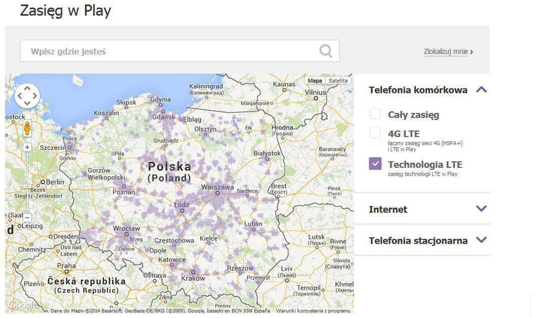Click the Łódź label on the map
This screenshot has height=318, width=535.
pyautogui.click(x=182, y=205)
